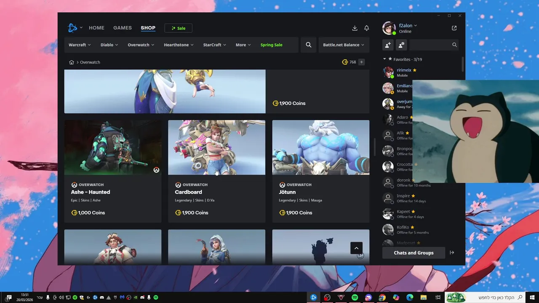The height and width of the screenshot is (303, 539).
Task: Open Chats and Groups
Action: pos(414,253)
